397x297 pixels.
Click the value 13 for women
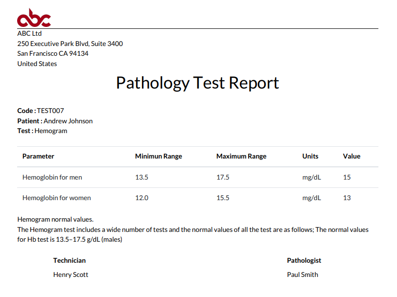tap(347, 198)
